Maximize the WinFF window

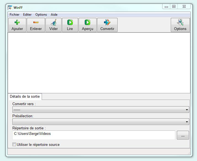(x=174, y=7)
